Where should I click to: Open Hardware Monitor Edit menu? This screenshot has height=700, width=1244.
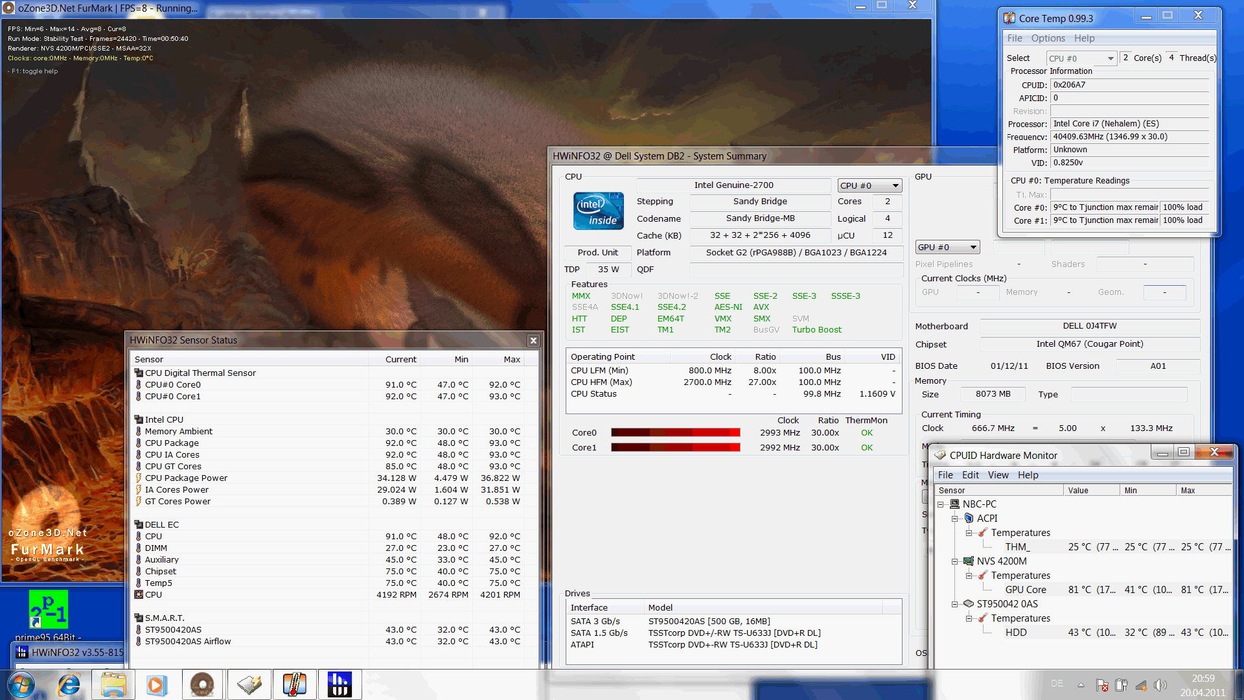click(970, 475)
